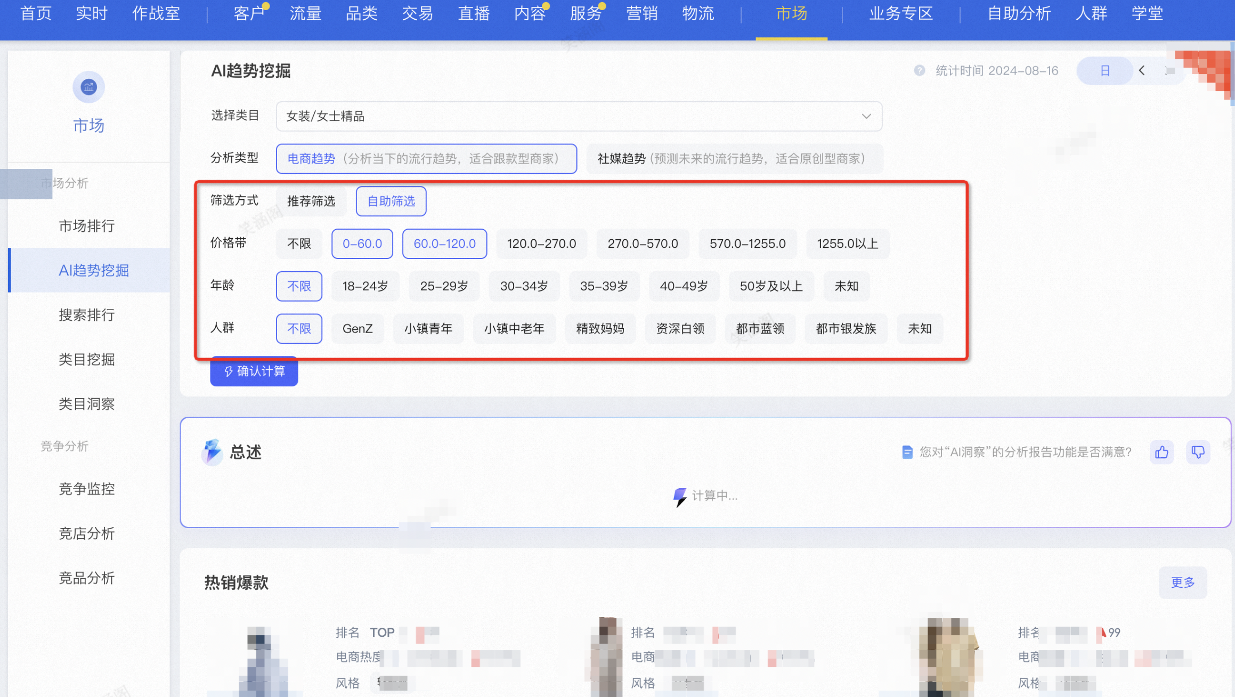Image resolution: width=1235 pixels, height=697 pixels.
Task: Go to 竞争监控 in sidebar
Action: tap(87, 489)
